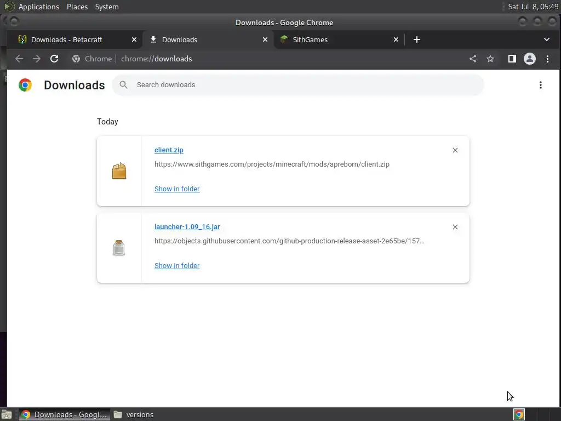Click the client.zip sithgames source URL
561x421 pixels.
[272, 164]
